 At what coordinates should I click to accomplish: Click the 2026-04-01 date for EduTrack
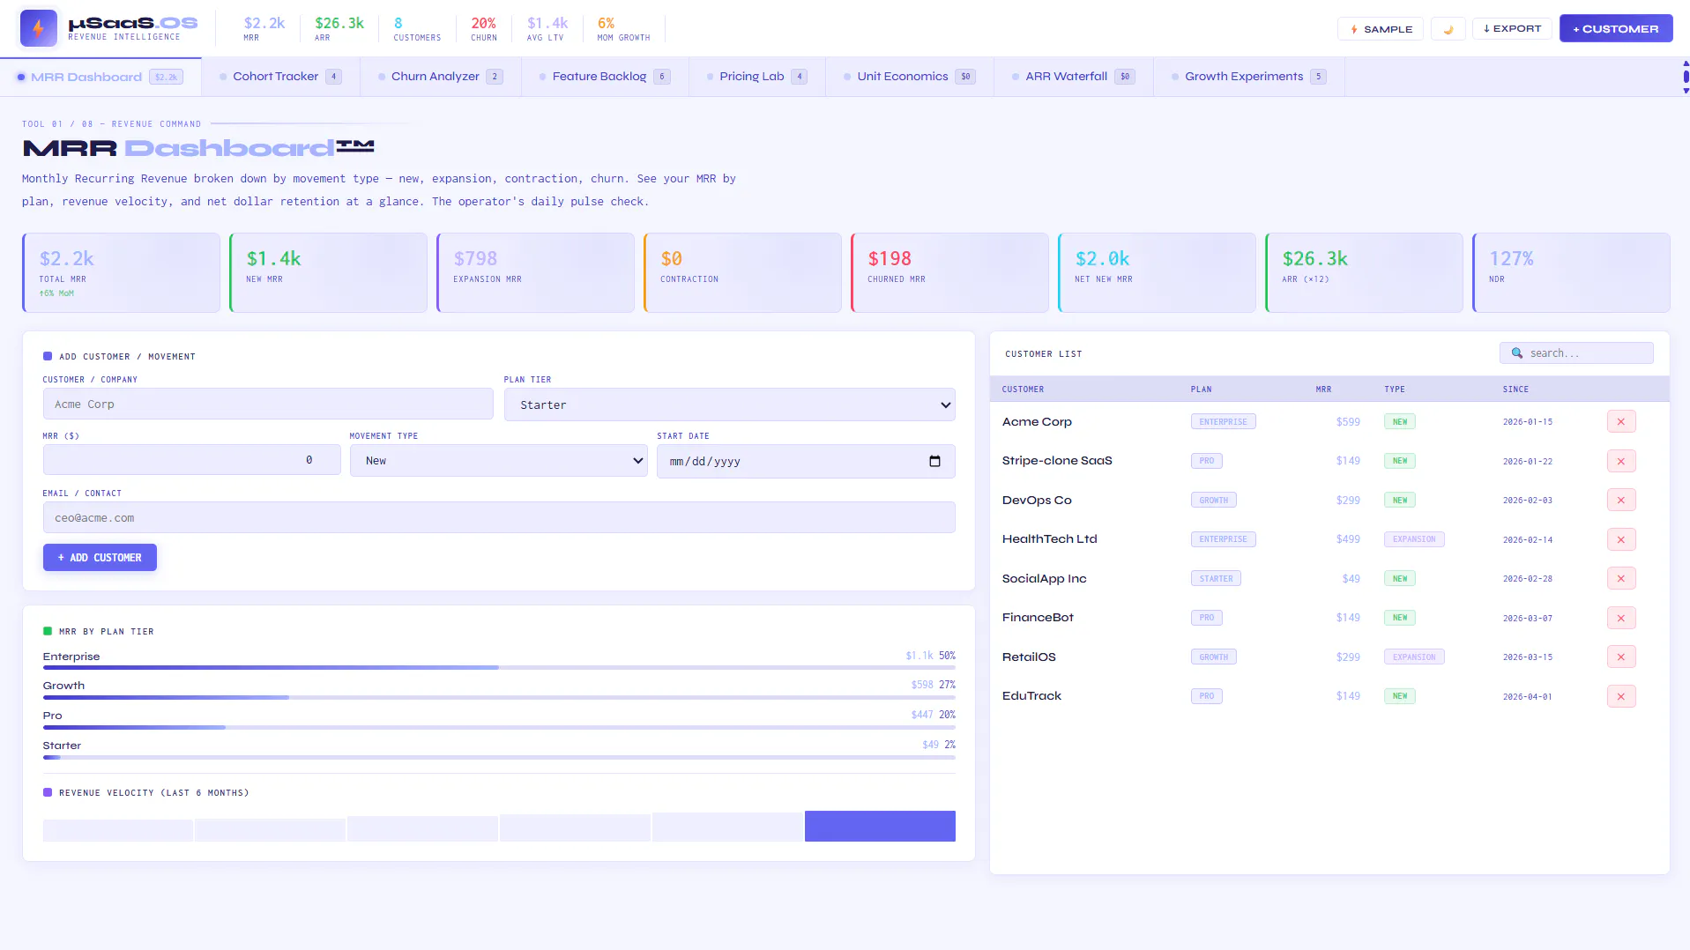click(x=1528, y=697)
